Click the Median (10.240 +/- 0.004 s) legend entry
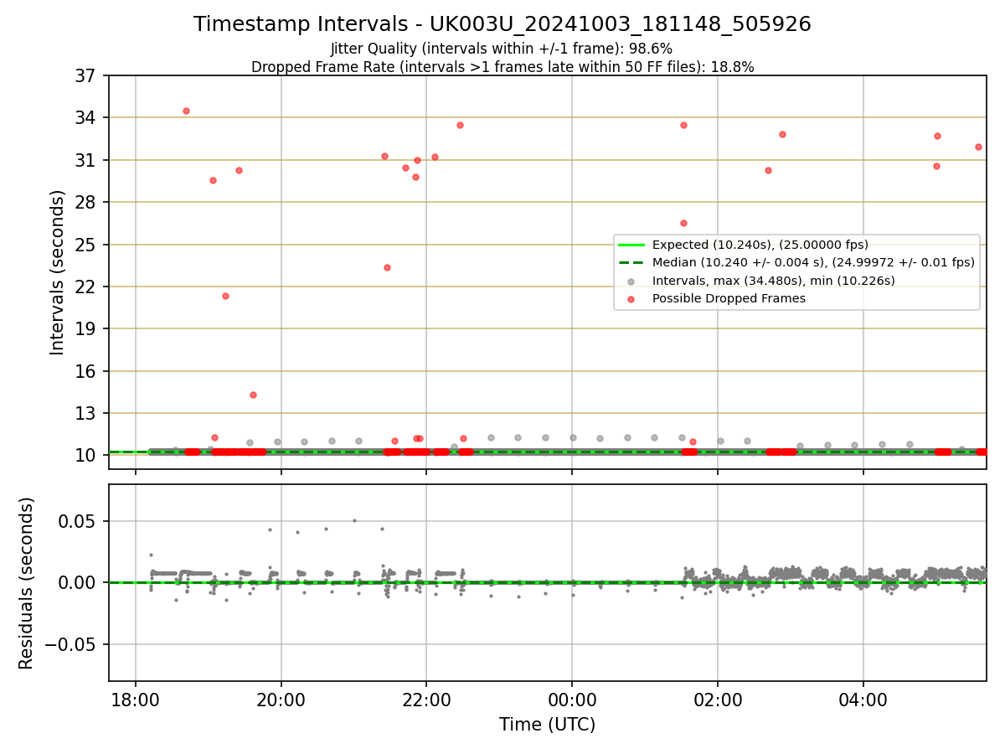Screen dimensions: 1005x754 tap(813, 262)
